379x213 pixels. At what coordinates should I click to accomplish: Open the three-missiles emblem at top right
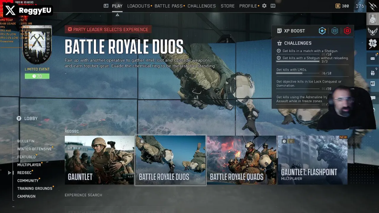(x=373, y=6)
